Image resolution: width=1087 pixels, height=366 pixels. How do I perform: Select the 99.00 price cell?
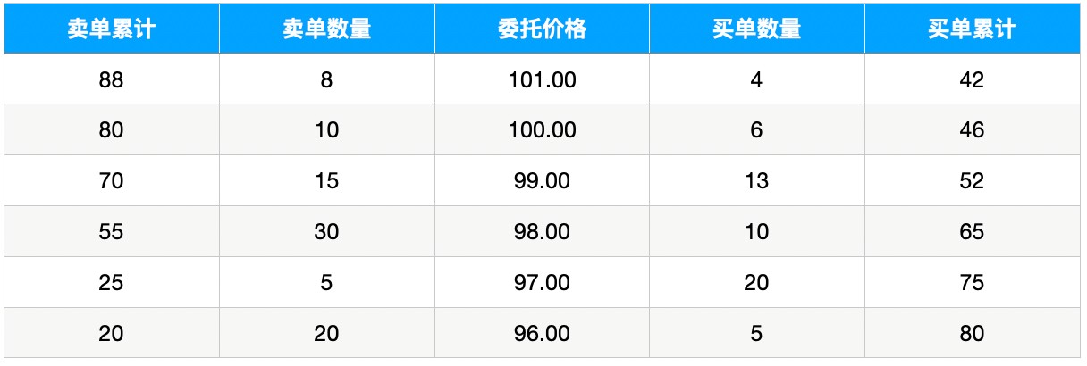pos(543,181)
